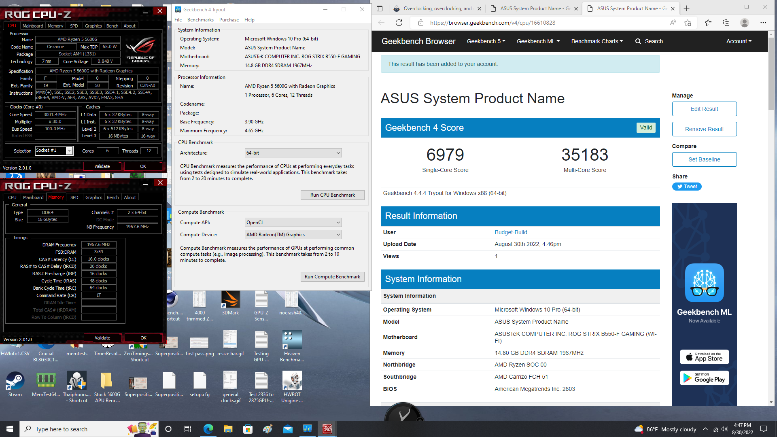Image resolution: width=777 pixels, height=437 pixels.
Task: Click Edit Result button
Action: [x=704, y=109]
